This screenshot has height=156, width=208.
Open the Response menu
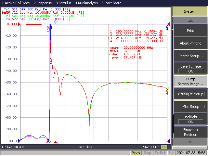[x=43, y=3]
